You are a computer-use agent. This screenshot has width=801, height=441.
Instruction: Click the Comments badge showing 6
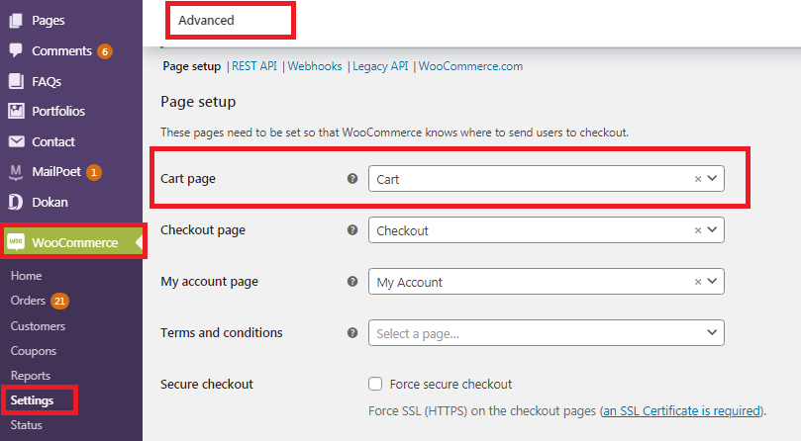(x=105, y=51)
